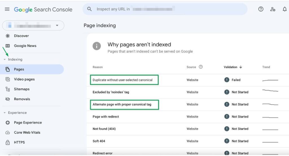The width and height of the screenshot is (289, 156).
Task: Click the Video pages icon
Action: (8, 79)
